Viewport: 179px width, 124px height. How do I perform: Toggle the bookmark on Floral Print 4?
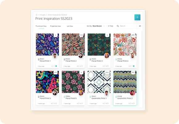point(116,60)
